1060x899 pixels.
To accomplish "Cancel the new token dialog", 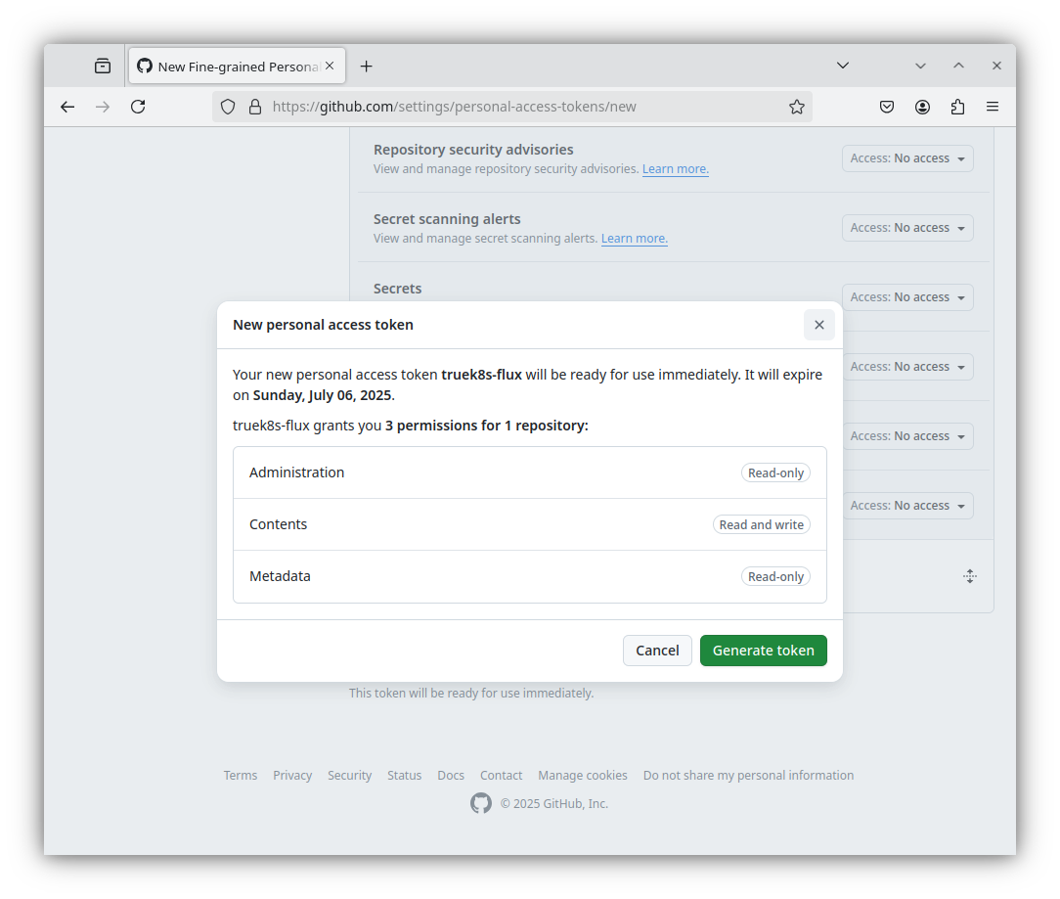I will (x=657, y=651).
